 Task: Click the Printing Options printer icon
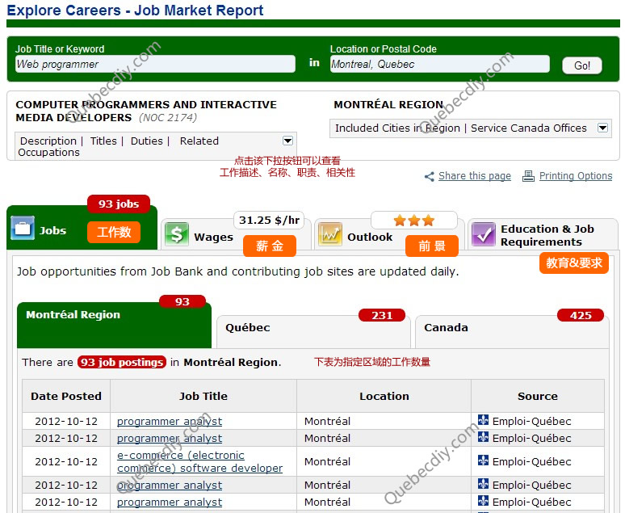click(x=529, y=176)
